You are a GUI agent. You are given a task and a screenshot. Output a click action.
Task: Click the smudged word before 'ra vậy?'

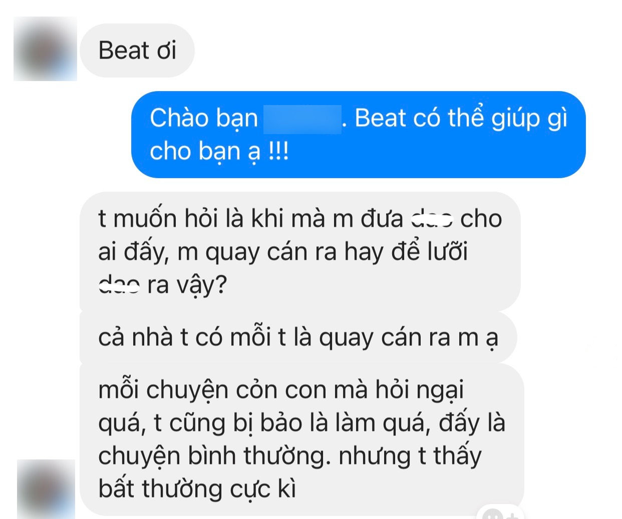pos(119,285)
